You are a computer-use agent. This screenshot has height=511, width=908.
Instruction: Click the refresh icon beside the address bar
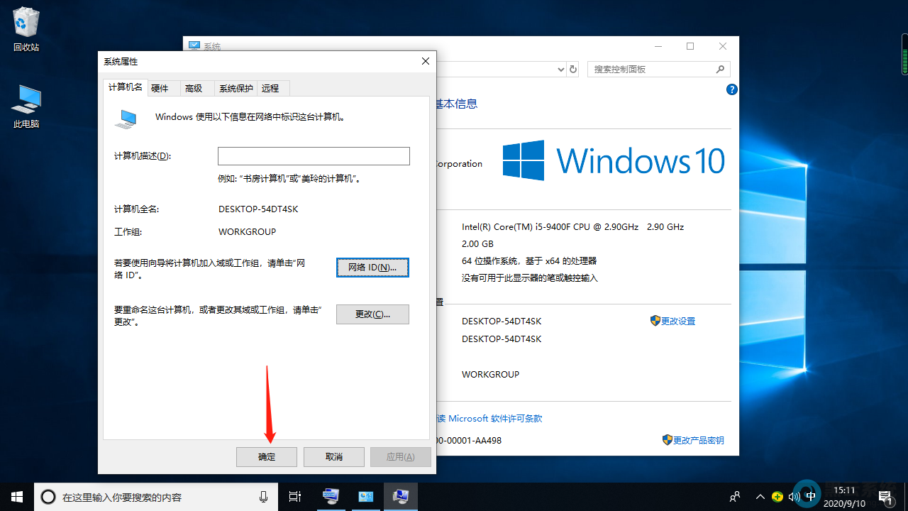(573, 69)
